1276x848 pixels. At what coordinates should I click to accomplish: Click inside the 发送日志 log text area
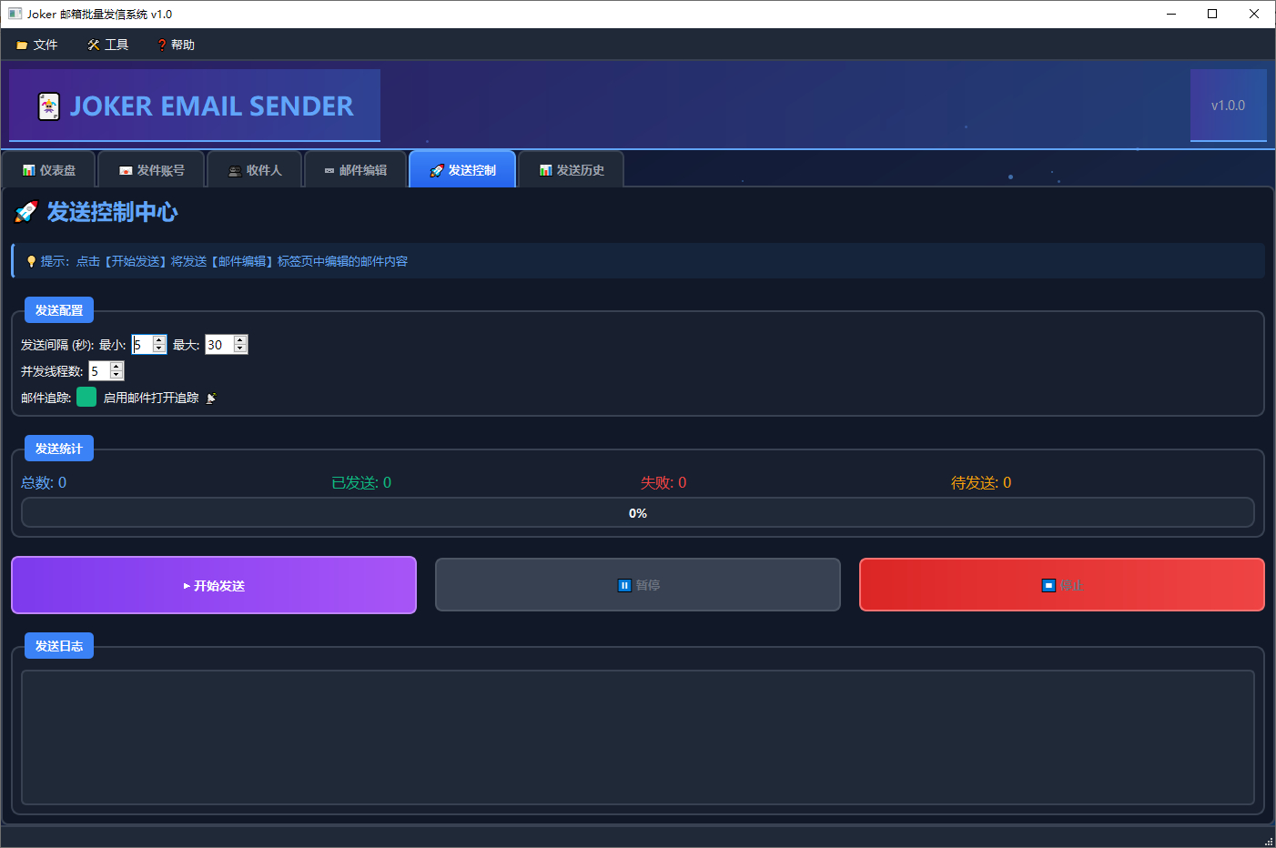(x=637, y=737)
